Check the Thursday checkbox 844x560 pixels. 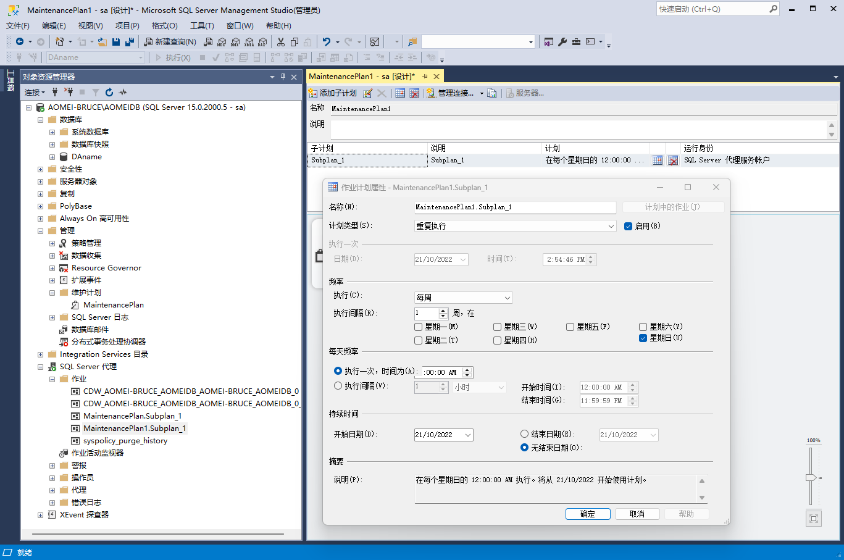click(x=498, y=340)
